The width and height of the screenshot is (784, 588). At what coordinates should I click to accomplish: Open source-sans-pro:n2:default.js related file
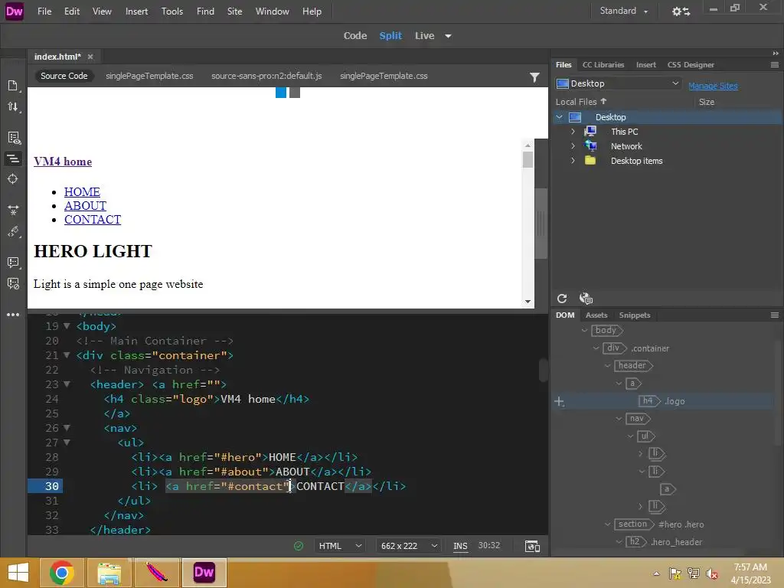click(x=266, y=76)
